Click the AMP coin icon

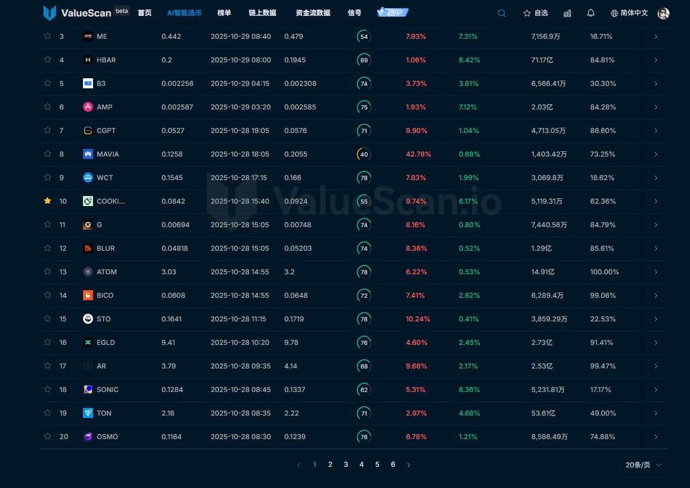click(88, 107)
